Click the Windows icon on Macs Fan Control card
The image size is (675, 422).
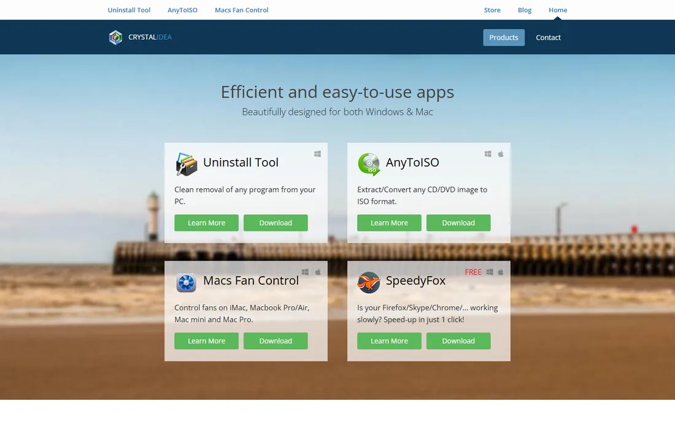[x=305, y=272]
